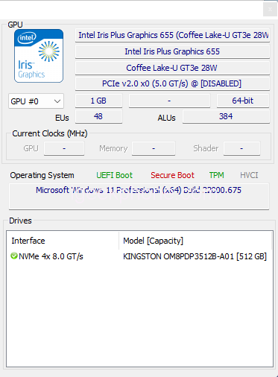Image resolution: width=278 pixels, height=377 pixels.
Task: Click the Intel Iris Graphics logo
Action: [x=39, y=56]
